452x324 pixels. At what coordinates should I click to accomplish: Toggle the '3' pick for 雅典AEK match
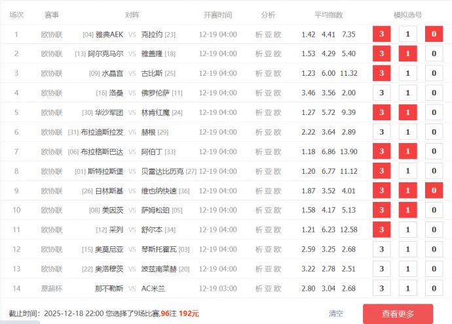coord(381,34)
